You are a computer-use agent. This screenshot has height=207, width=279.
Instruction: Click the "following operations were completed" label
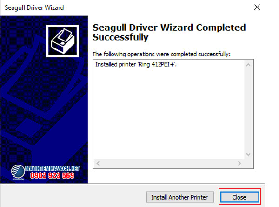click(x=161, y=54)
